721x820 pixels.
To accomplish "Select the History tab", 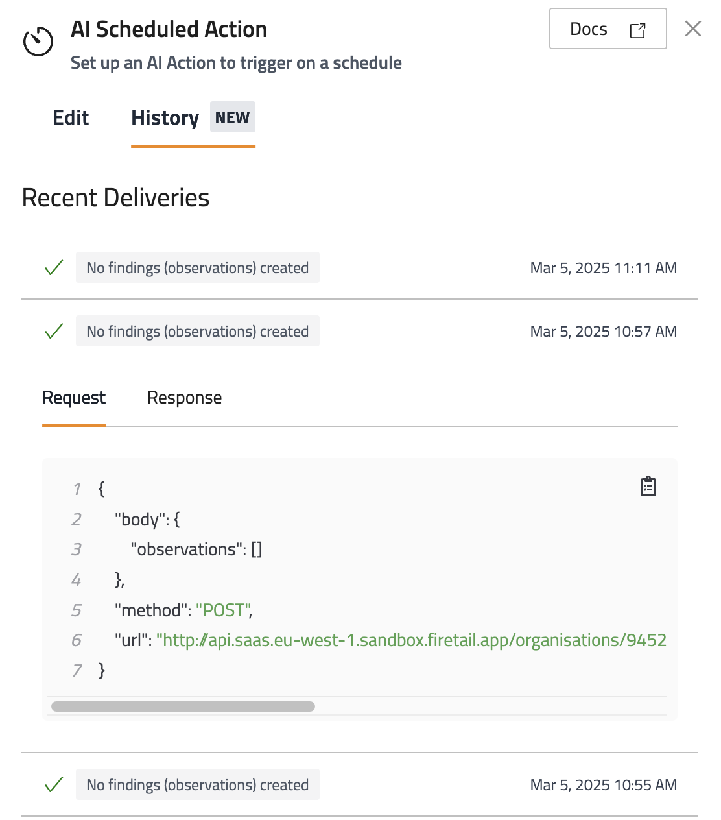I will [165, 118].
